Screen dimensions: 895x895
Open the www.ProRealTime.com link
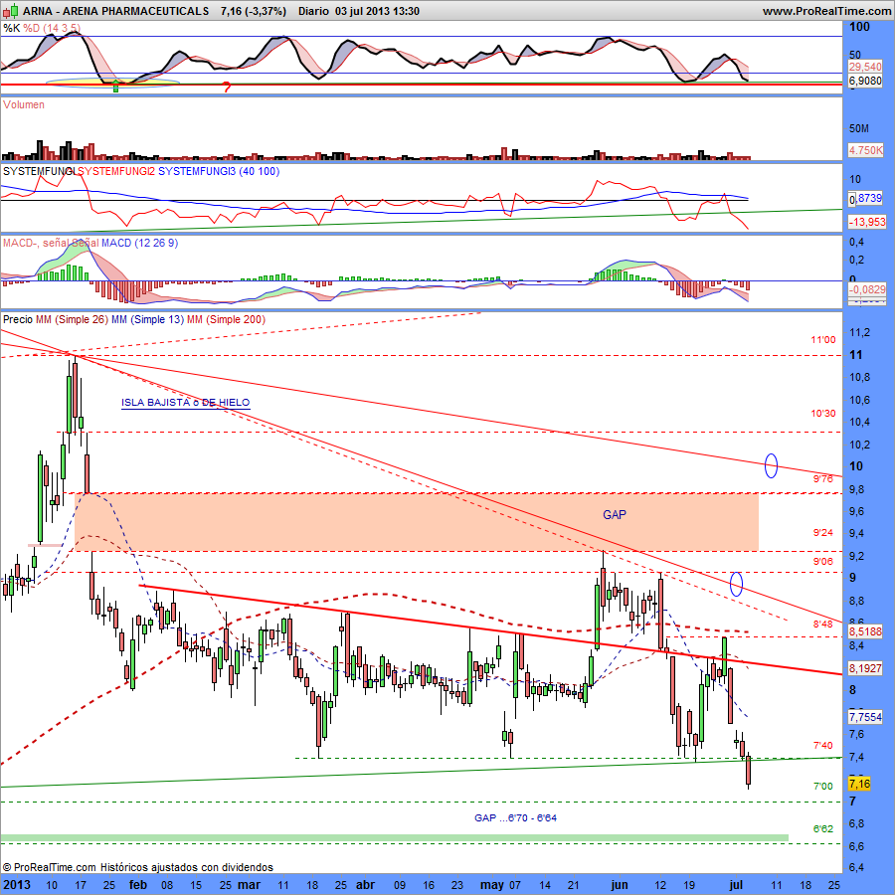(826, 11)
